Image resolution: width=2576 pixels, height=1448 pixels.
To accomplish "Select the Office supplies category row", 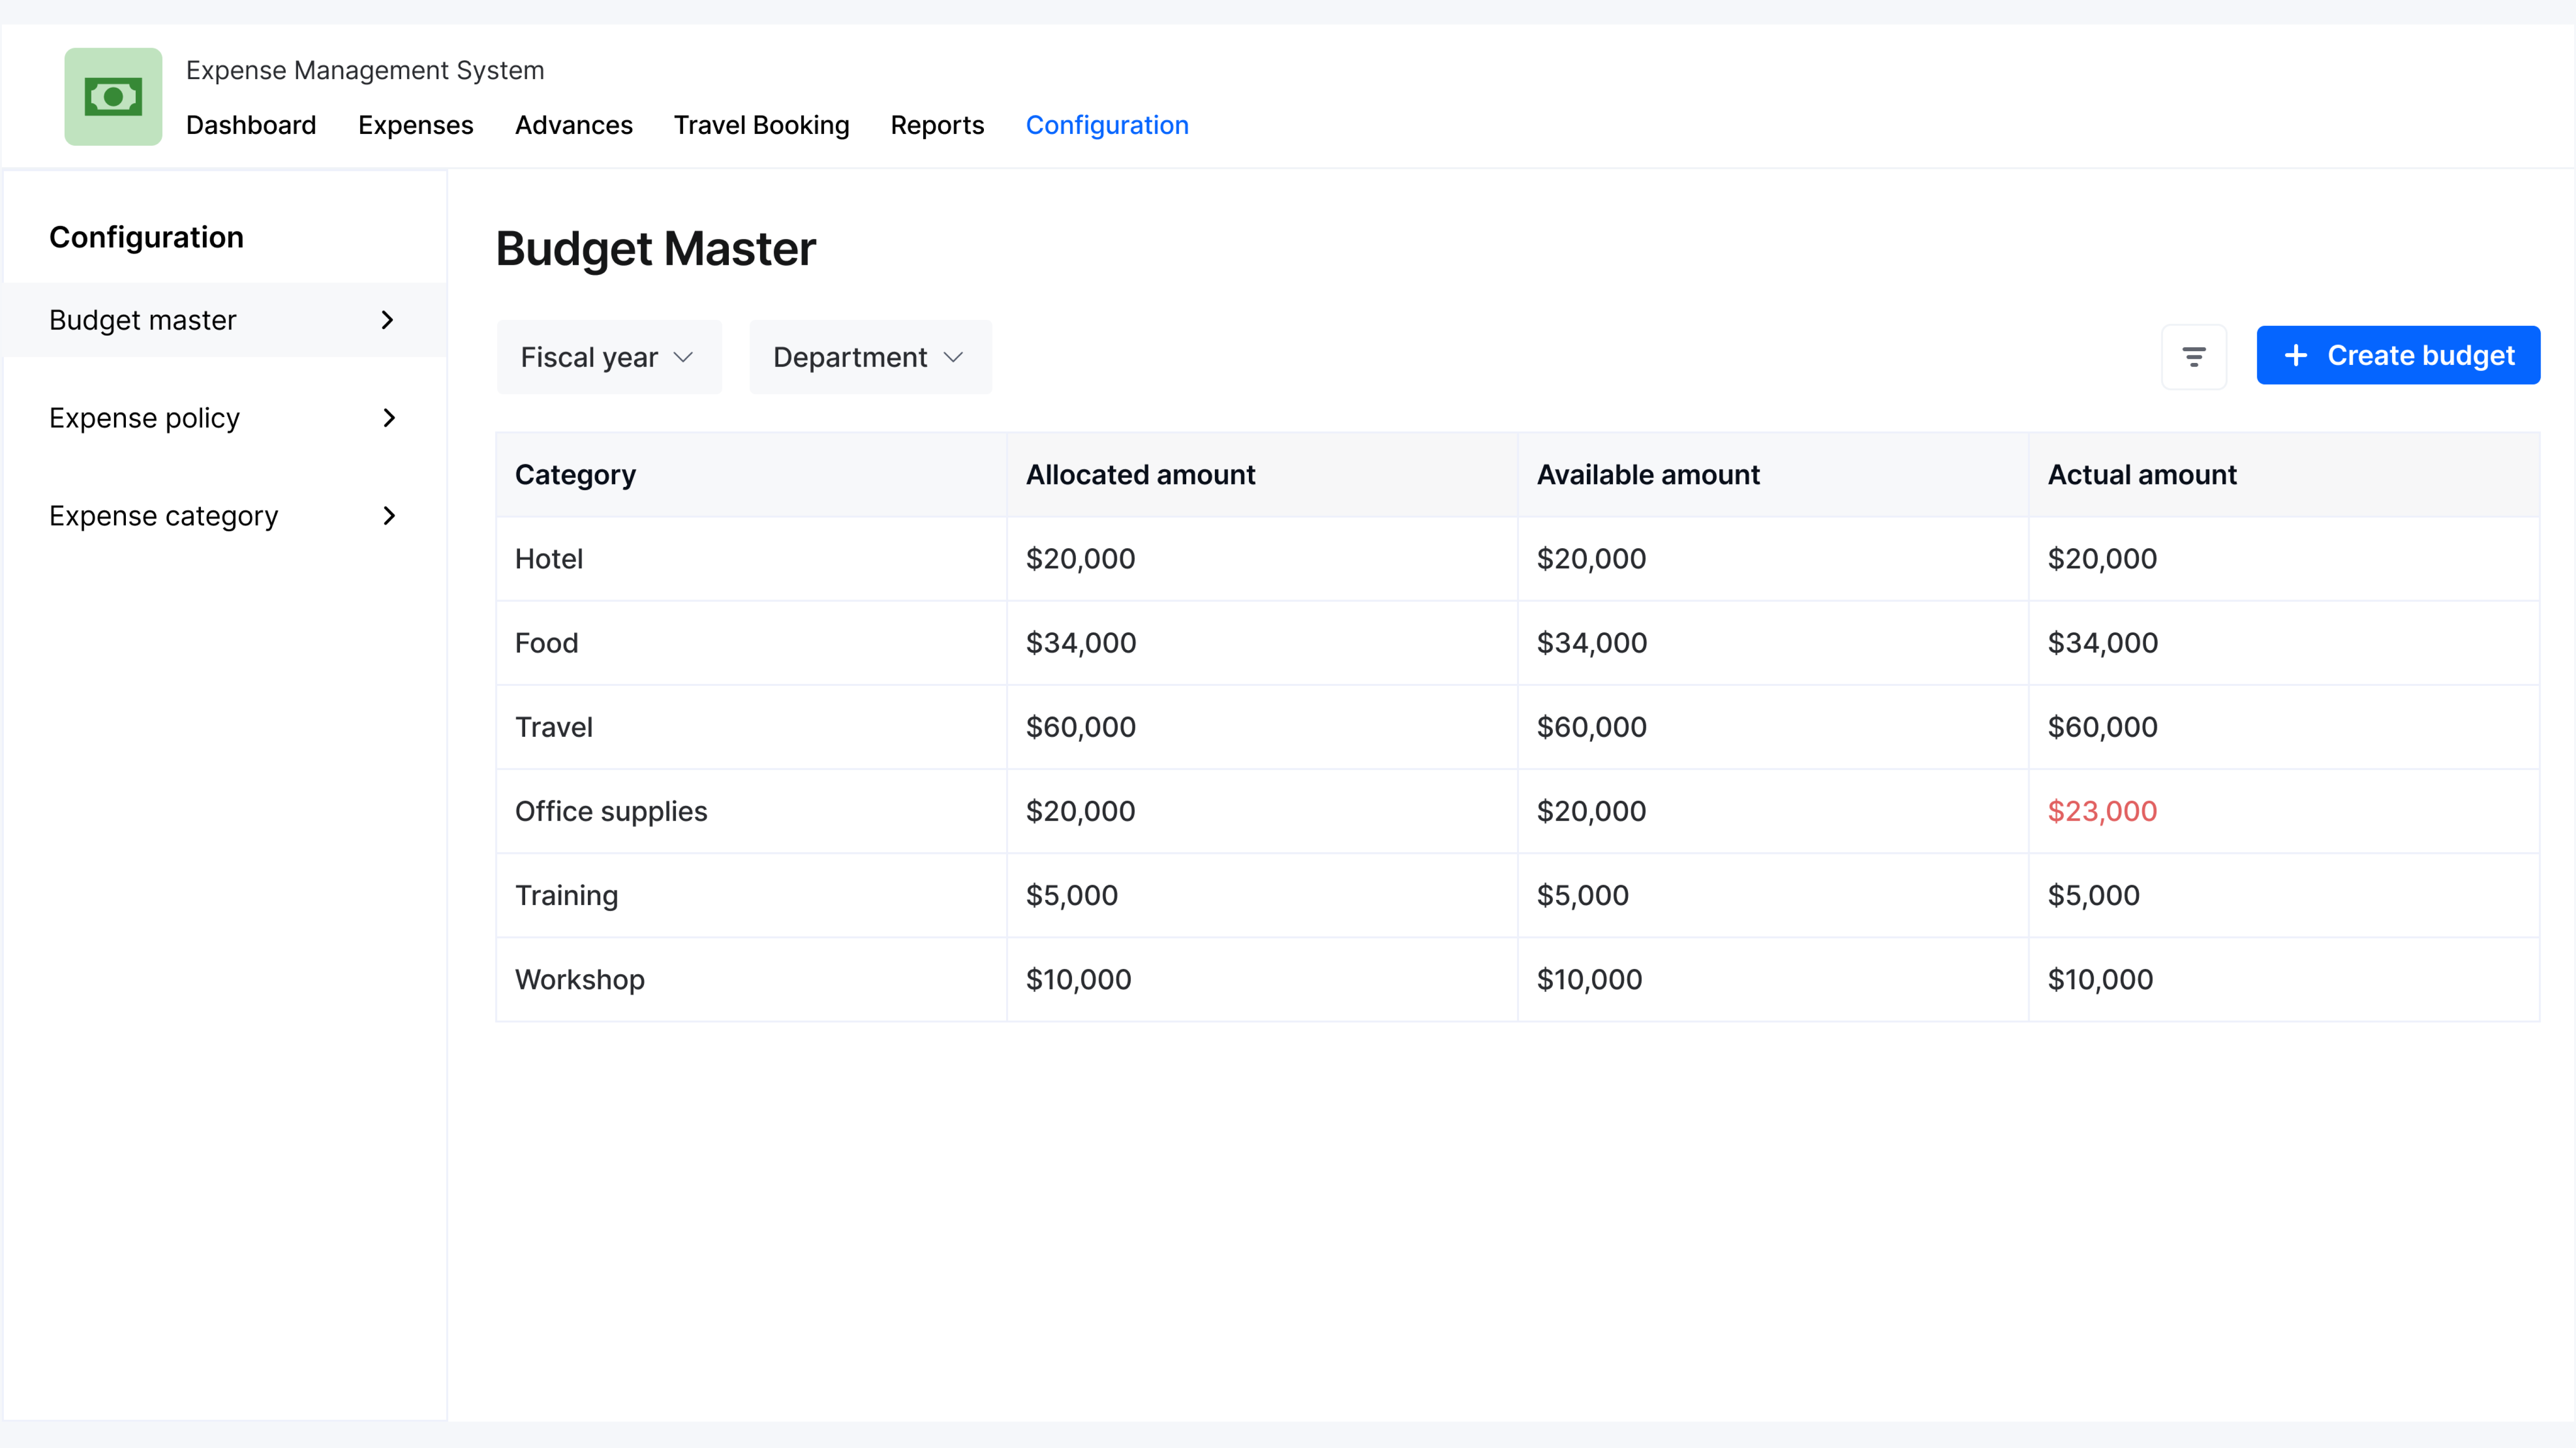I will click(1518, 811).
